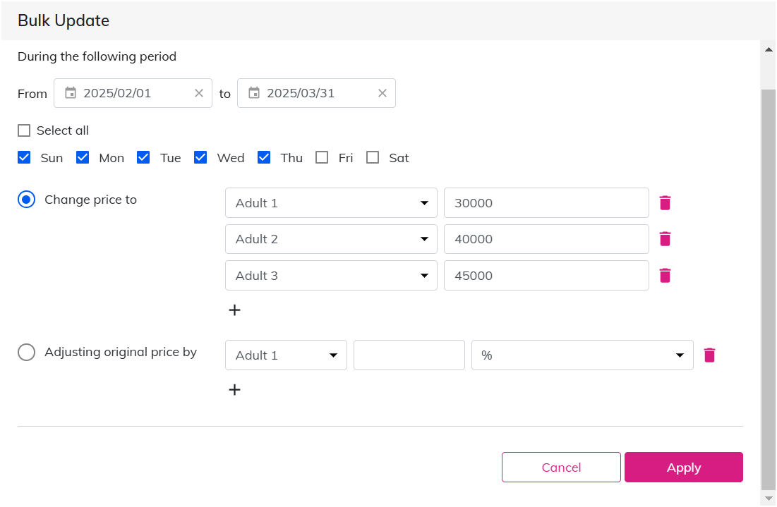The height and width of the screenshot is (507, 777).
Task: Focus the empty adjustment amount field
Action: tap(409, 355)
